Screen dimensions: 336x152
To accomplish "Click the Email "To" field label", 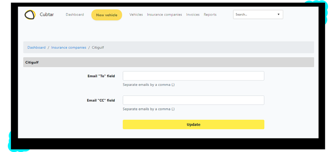I will point(101,76).
